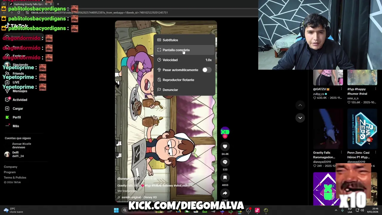Screen dimensions: 382x215
Task: Open the comments via speech bubble icon
Action: coord(225,162)
